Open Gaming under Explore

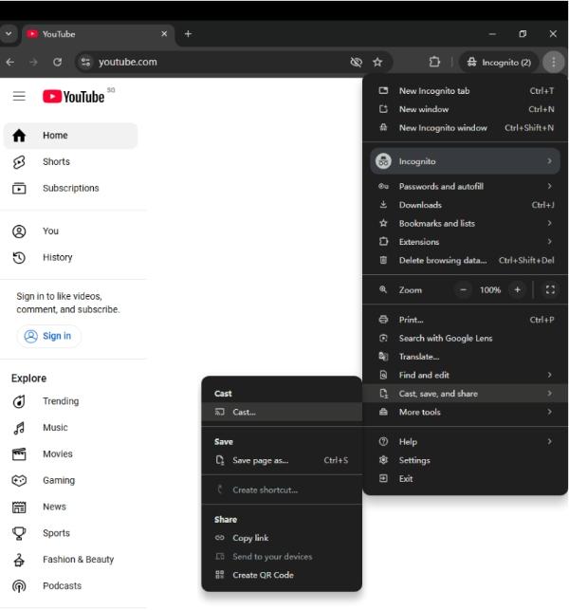[70, 481]
